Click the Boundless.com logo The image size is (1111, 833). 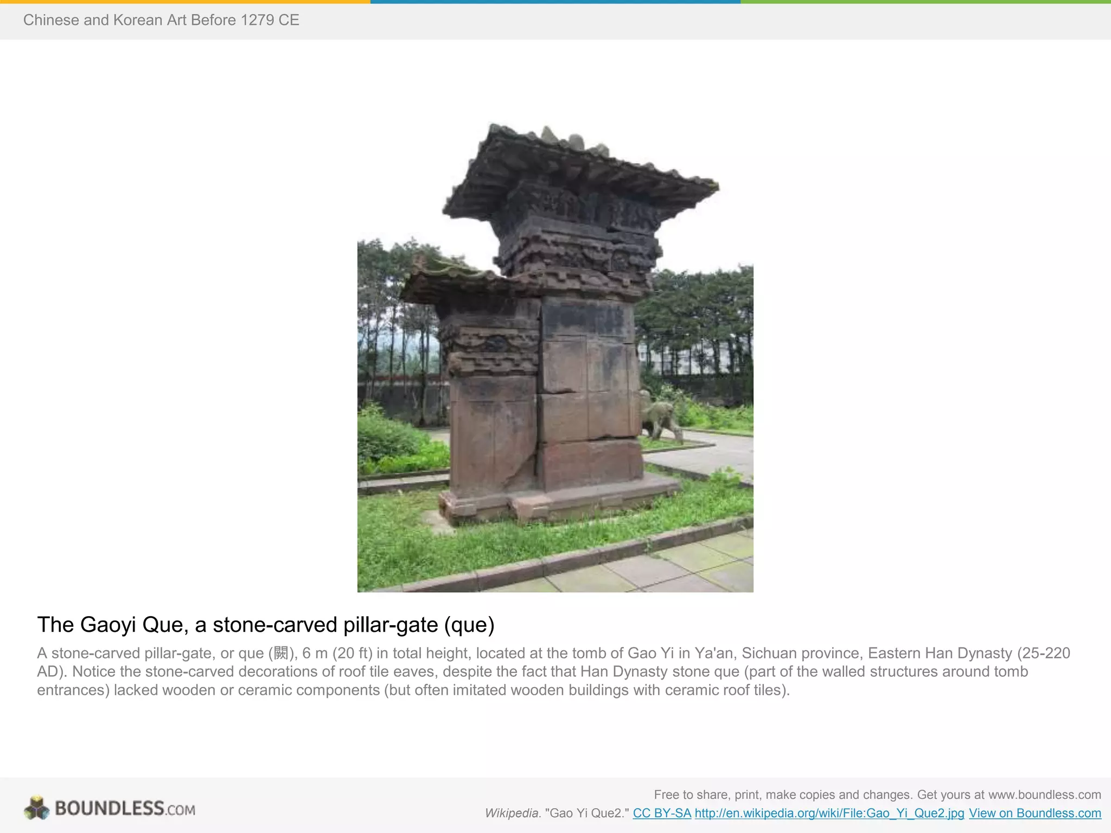[110, 808]
